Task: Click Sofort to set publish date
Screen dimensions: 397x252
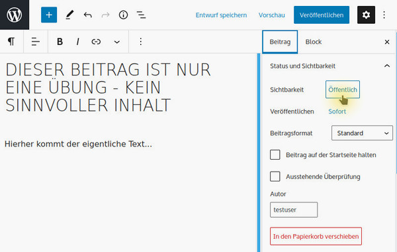Action: pos(337,111)
